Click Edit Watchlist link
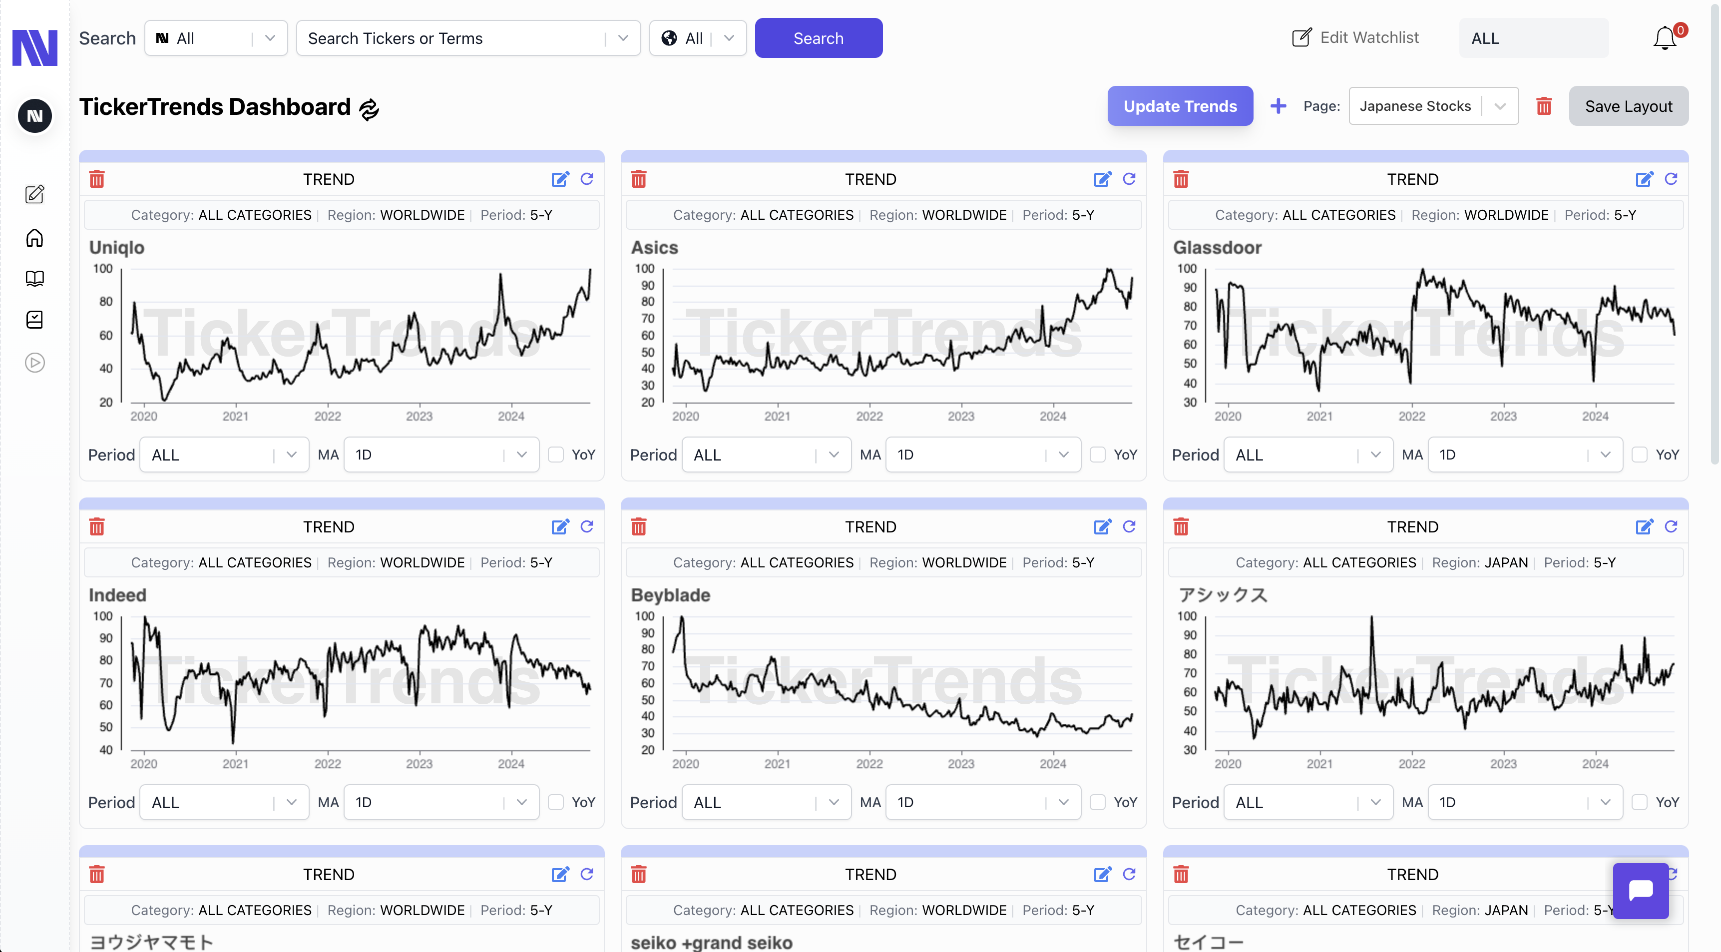The width and height of the screenshot is (1721, 952). click(x=1355, y=37)
